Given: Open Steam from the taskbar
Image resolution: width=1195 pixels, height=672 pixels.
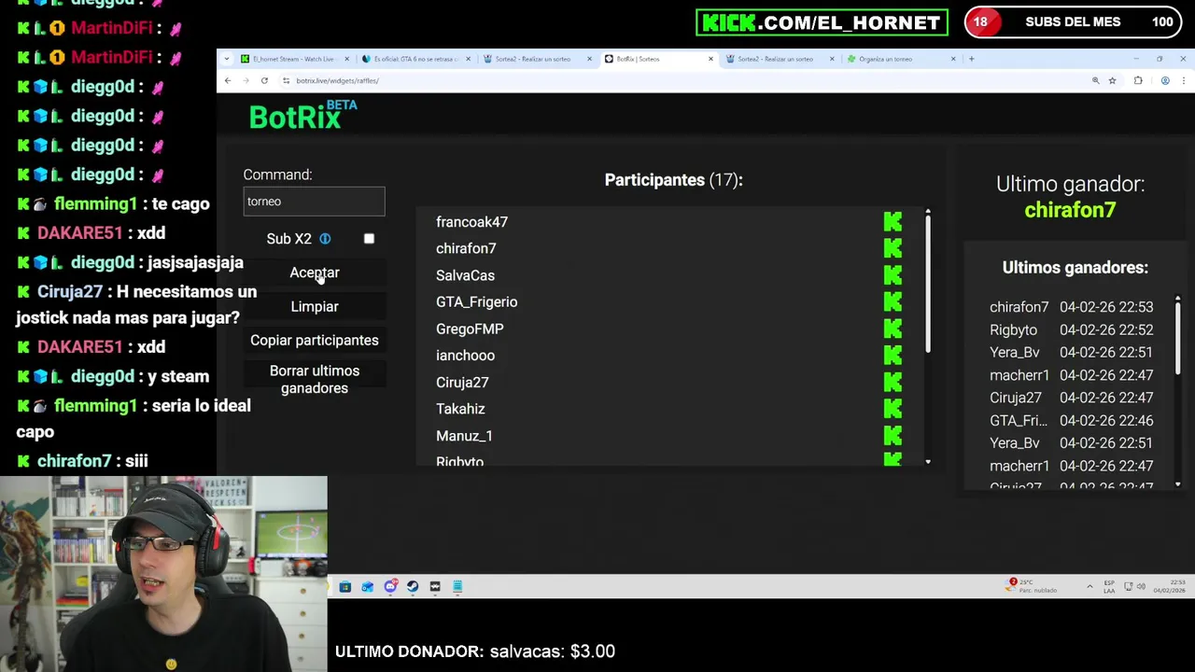Looking at the screenshot, I should [x=413, y=586].
